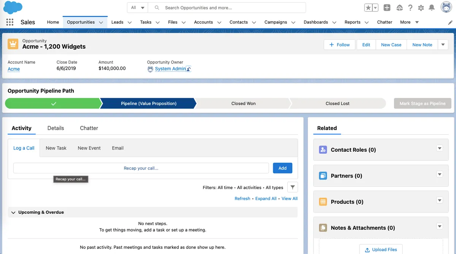Click the Partners icon

323,176
